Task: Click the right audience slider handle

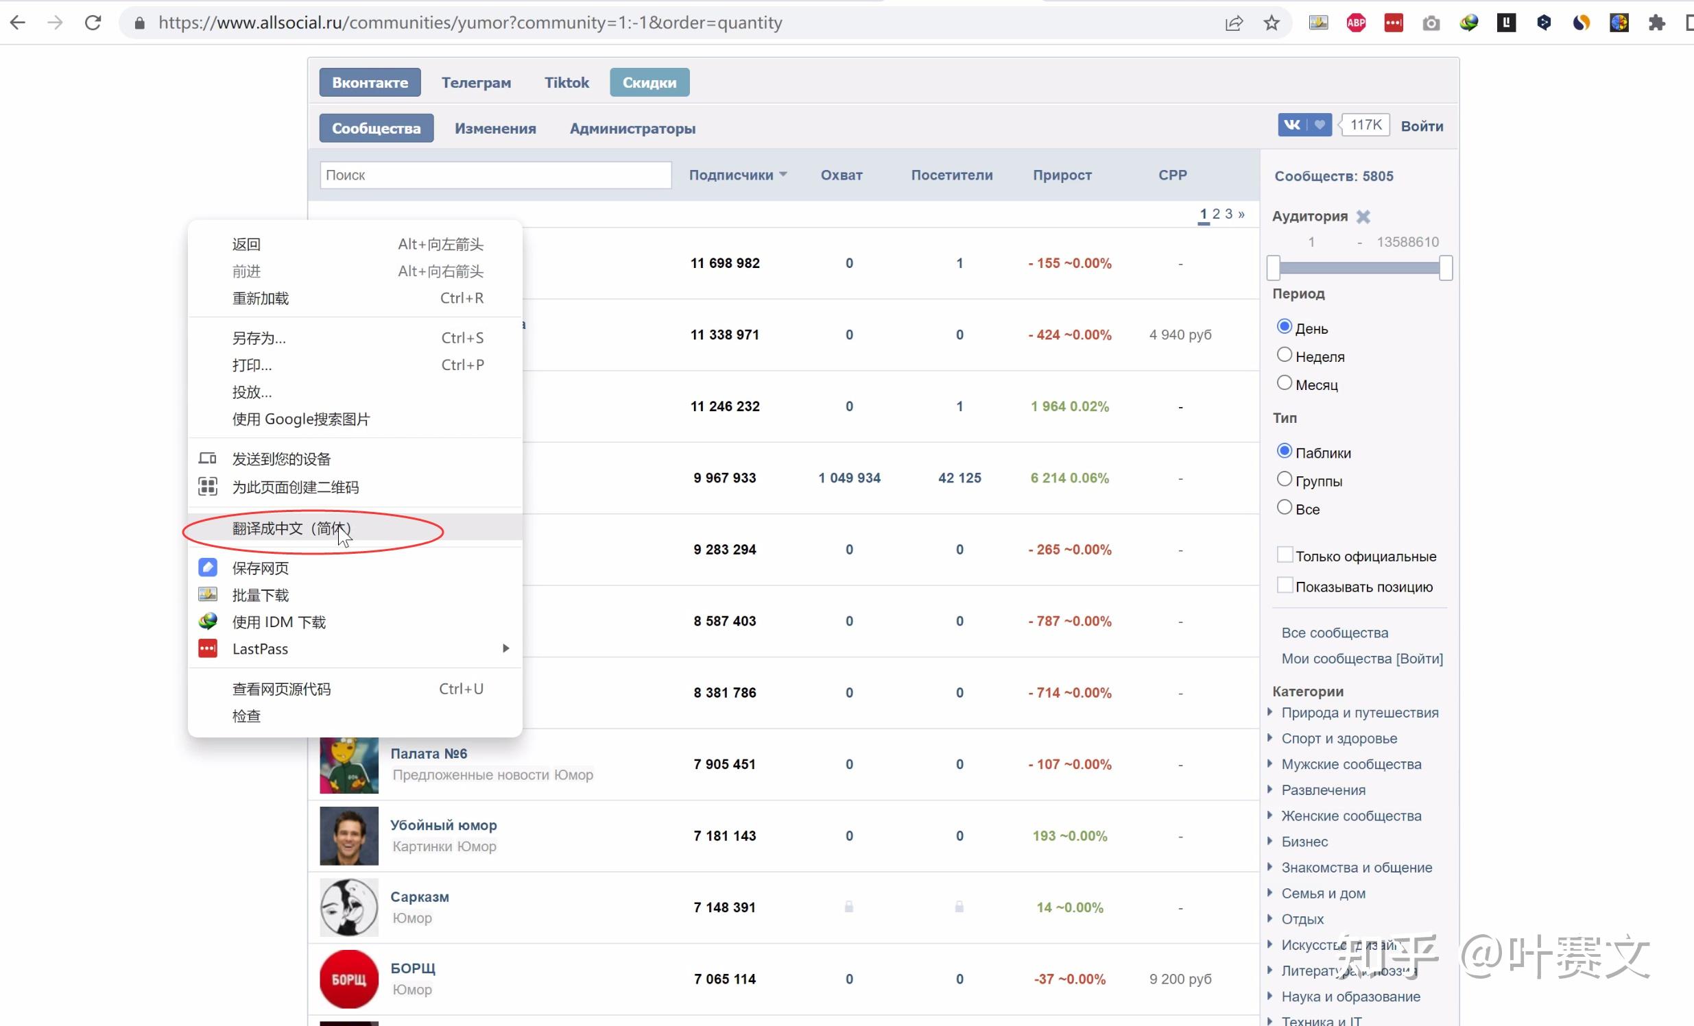Action: (x=1446, y=267)
